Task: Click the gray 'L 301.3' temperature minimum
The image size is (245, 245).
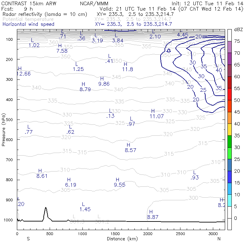Action: click(x=77, y=219)
